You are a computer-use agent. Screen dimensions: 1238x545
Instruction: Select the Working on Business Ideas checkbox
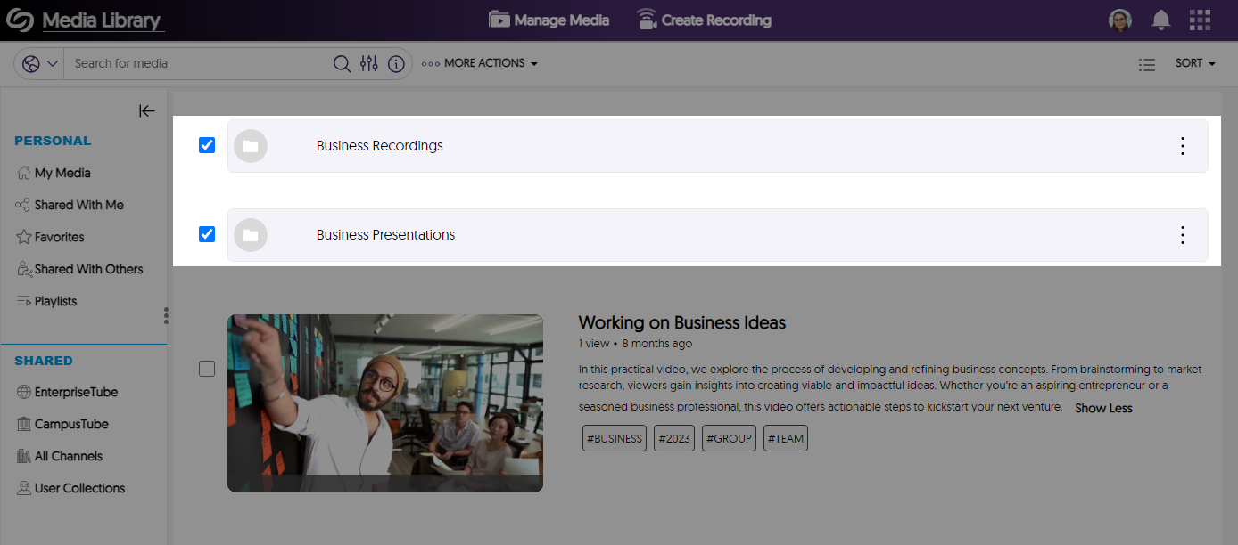click(x=207, y=369)
